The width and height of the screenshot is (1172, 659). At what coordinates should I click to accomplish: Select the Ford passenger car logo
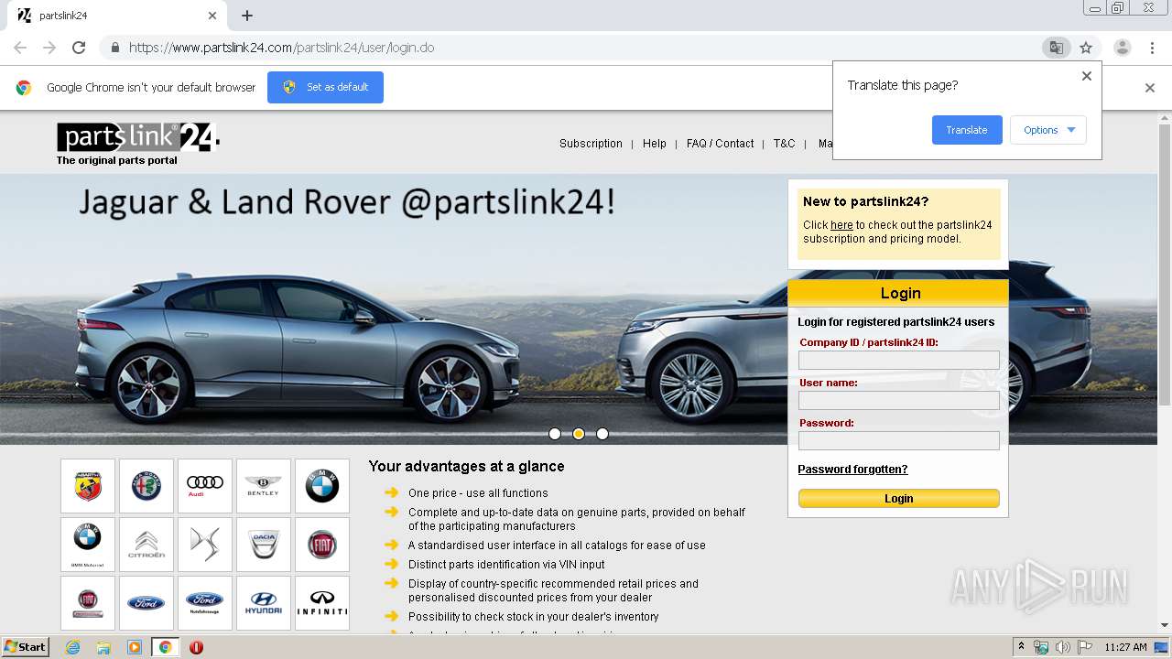(146, 603)
